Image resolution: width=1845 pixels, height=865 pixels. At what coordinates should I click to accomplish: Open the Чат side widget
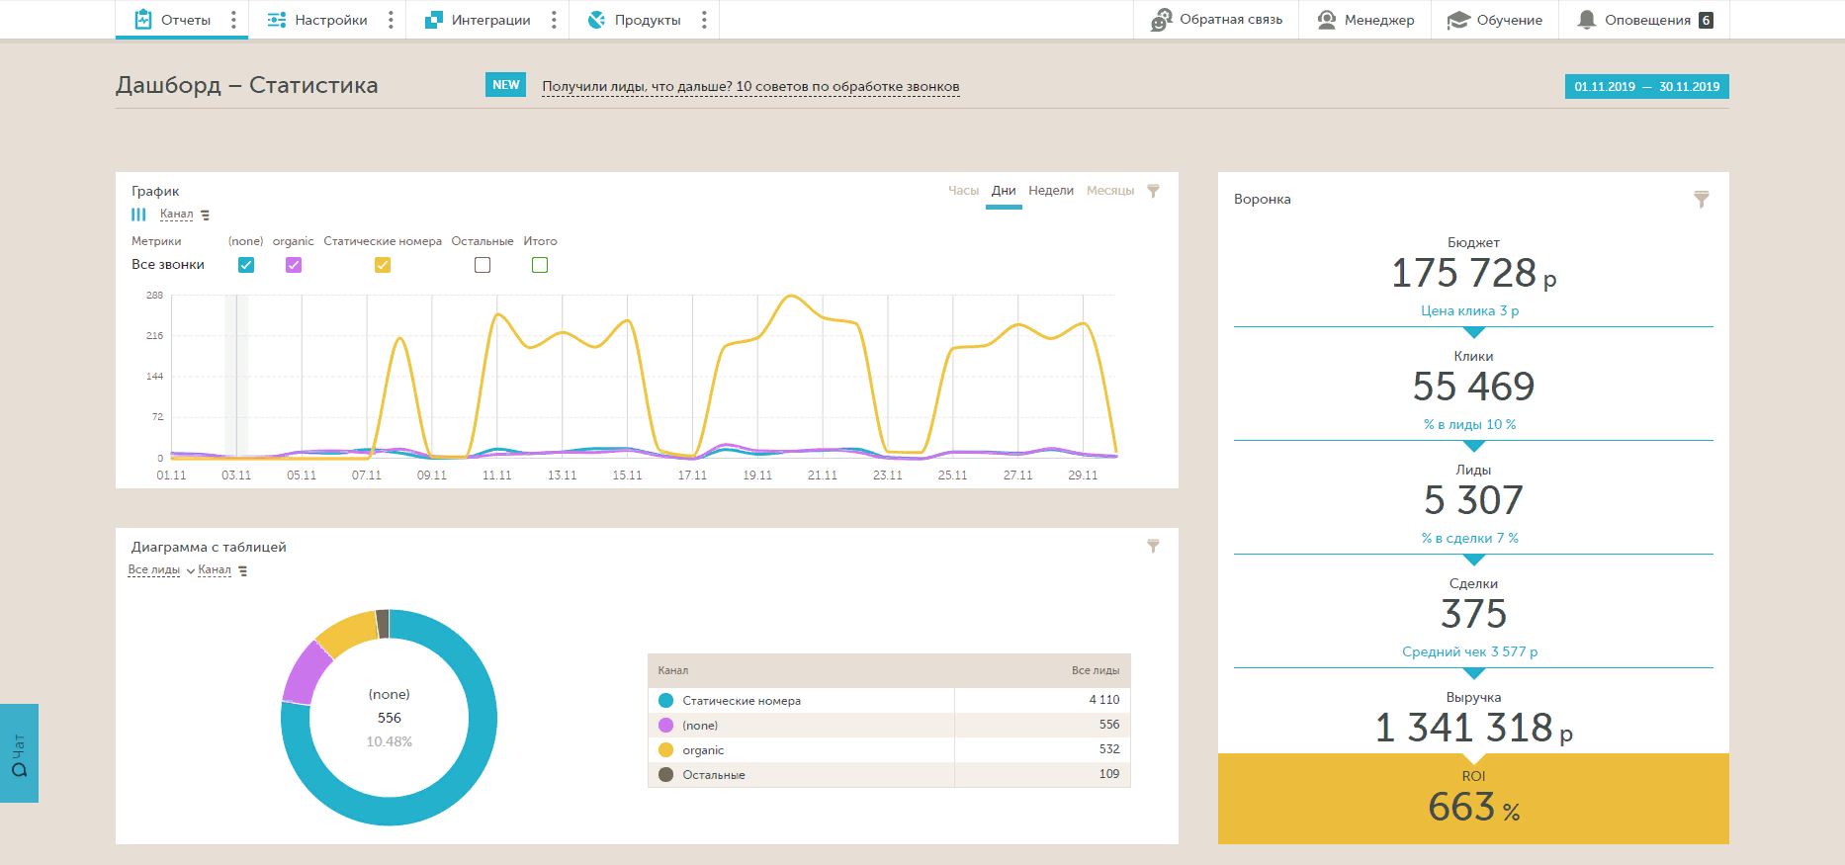(19, 753)
